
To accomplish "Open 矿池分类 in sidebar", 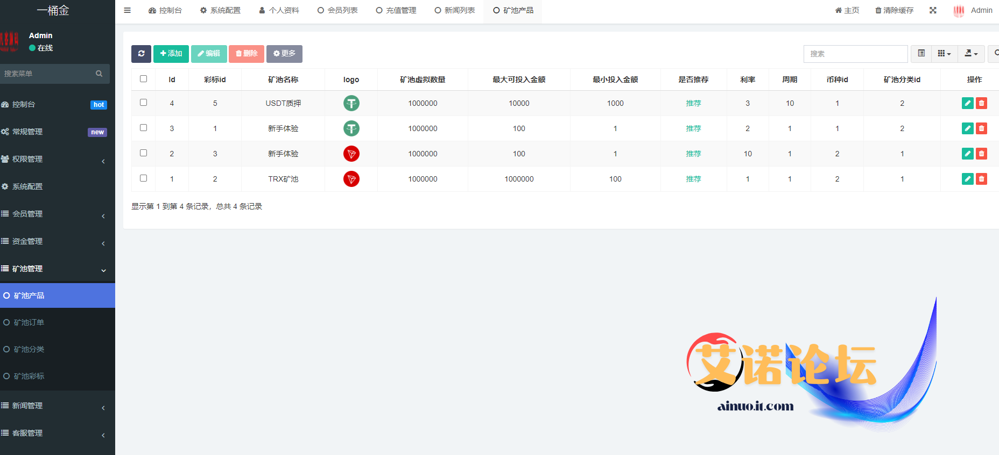I will 58,349.
